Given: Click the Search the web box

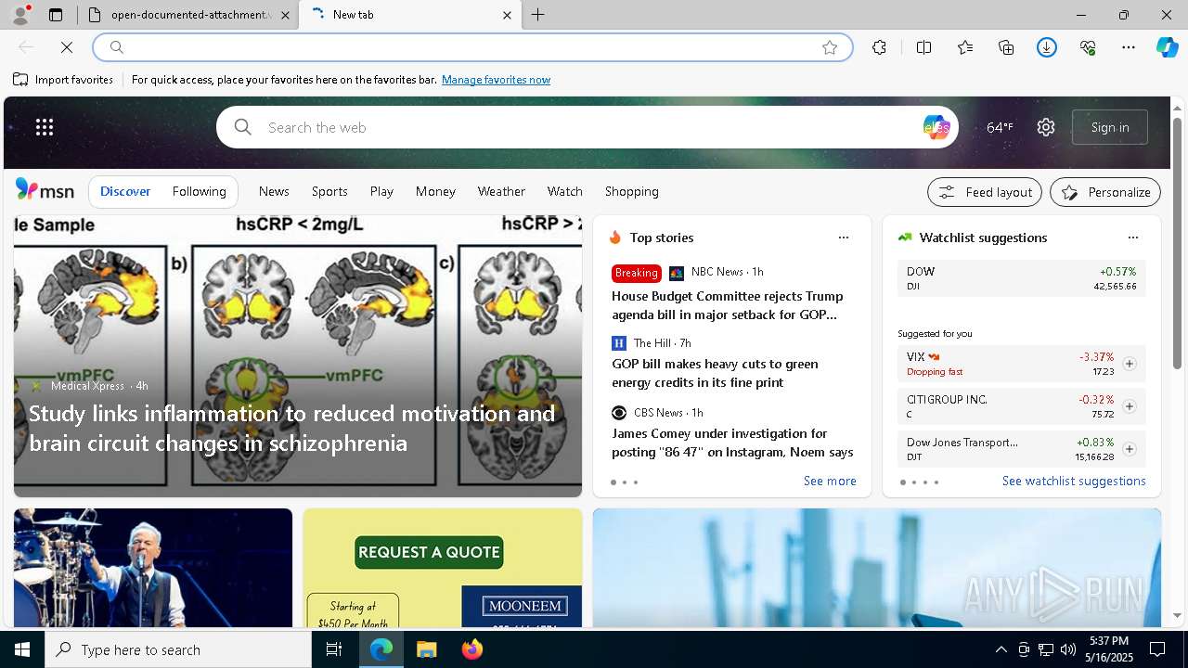Looking at the screenshot, I should (x=588, y=127).
